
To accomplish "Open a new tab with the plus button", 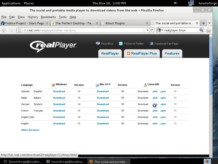I will (x=203, y=23).
